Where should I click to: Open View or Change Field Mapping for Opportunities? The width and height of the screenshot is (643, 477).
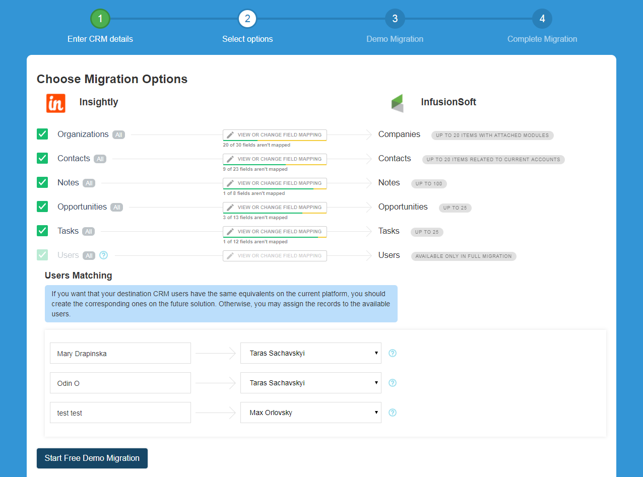[x=275, y=208]
